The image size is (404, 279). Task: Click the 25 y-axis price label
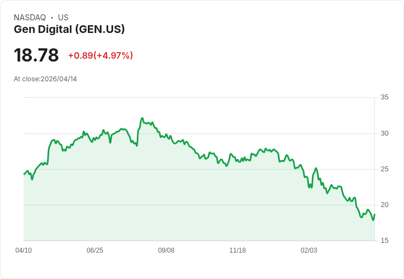tap(385, 169)
